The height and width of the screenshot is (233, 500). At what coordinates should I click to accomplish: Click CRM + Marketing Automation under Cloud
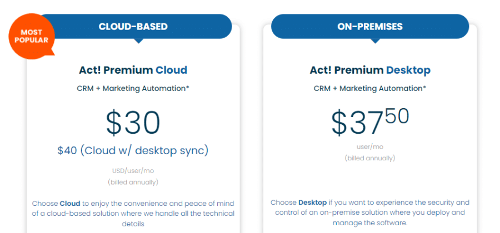pyautogui.click(x=133, y=89)
